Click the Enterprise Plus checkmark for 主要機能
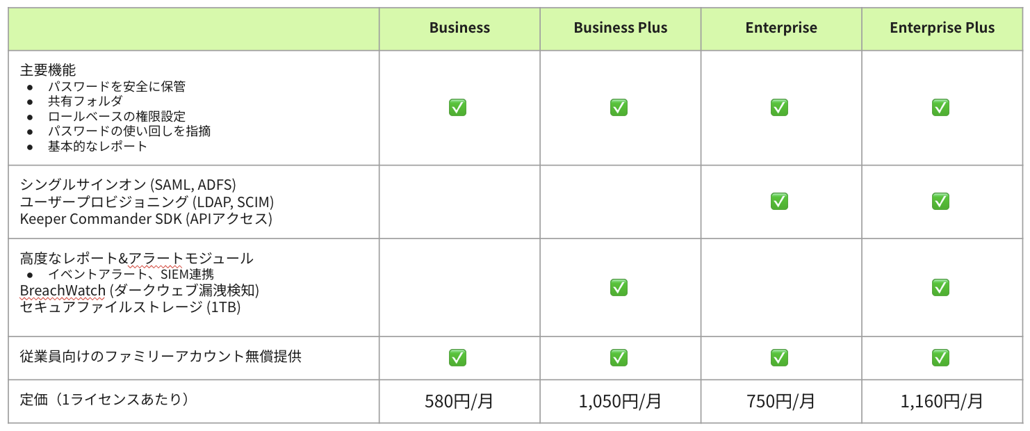Image resolution: width=1030 pixels, height=431 pixels. (940, 107)
